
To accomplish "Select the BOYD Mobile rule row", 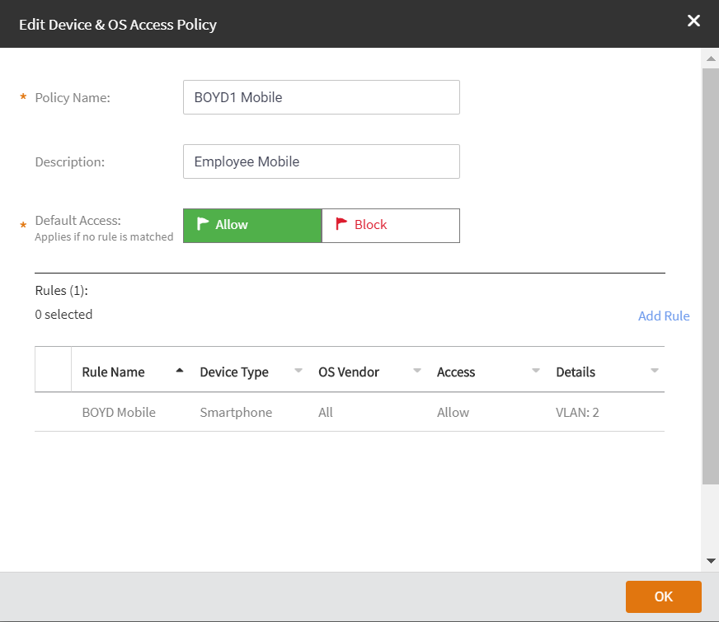I will click(x=350, y=412).
